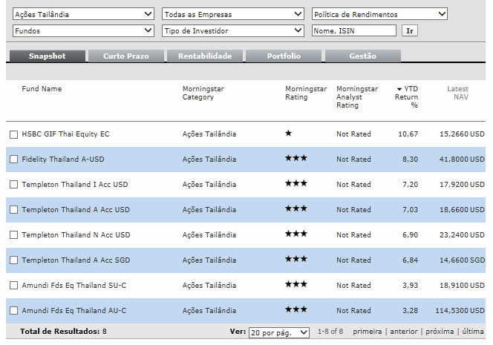Click the 1-8 of 8 results counter
This screenshot has height=345, width=493.
(330, 332)
